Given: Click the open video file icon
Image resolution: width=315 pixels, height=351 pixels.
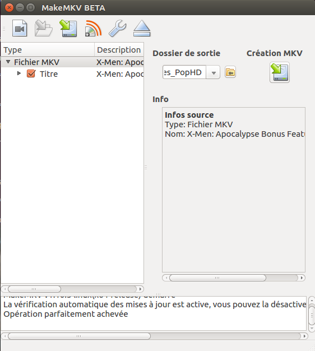Looking at the screenshot, I should pyautogui.click(x=20, y=28).
